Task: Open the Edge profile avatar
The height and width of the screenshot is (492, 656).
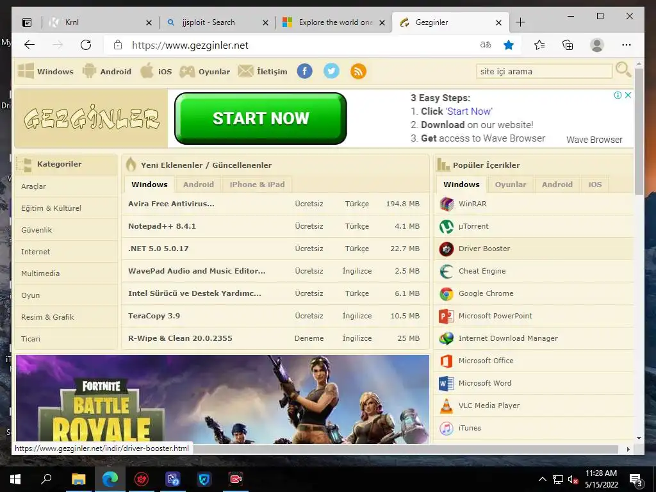Action: pos(597,45)
